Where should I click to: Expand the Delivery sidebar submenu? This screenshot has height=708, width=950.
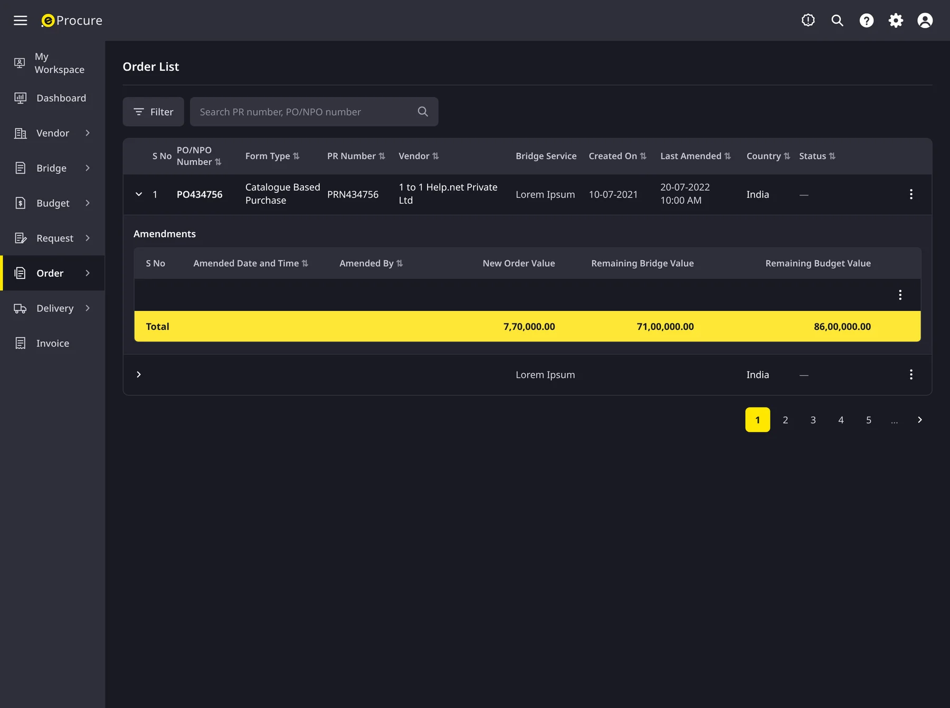(x=88, y=308)
